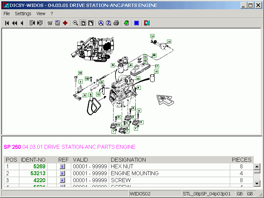
Task: Open the shopping cart icon
Action: (x=50, y=23)
